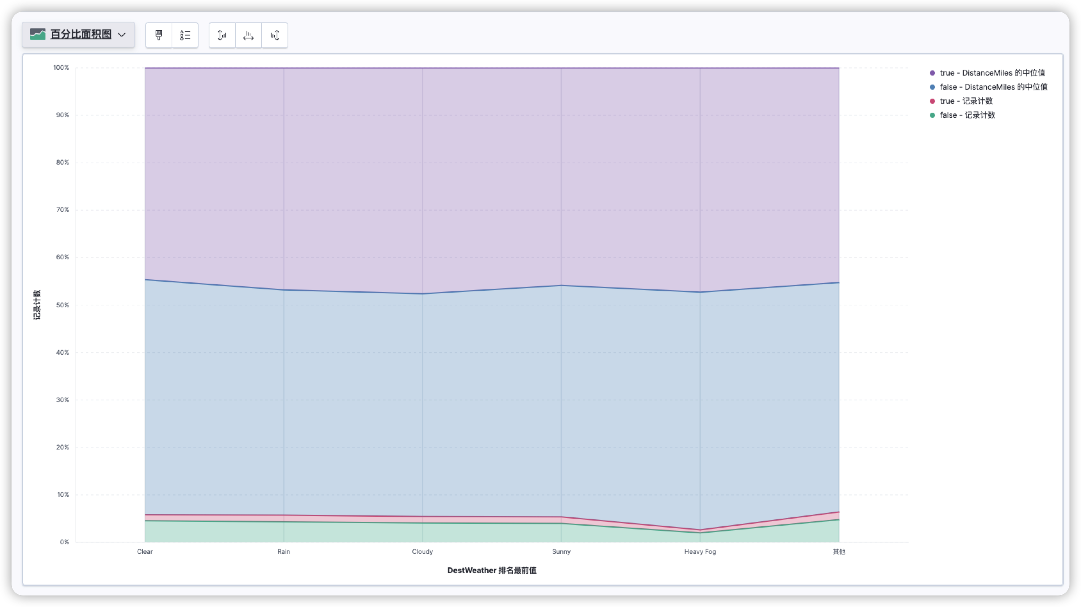Viewport: 1081px width, 607px height.
Task: Toggle legend item true - DistanceMiles 的中位值
Action: click(992, 73)
